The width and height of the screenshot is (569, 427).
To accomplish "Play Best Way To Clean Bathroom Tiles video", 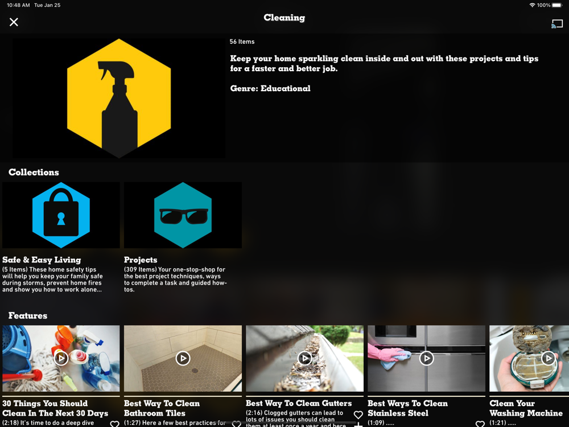I will point(183,358).
